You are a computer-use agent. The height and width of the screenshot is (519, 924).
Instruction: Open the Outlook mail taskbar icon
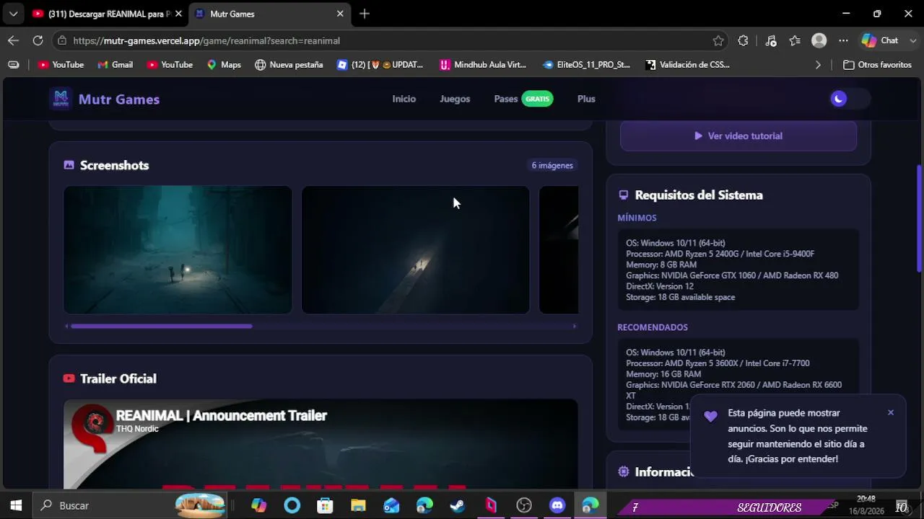coord(391,505)
